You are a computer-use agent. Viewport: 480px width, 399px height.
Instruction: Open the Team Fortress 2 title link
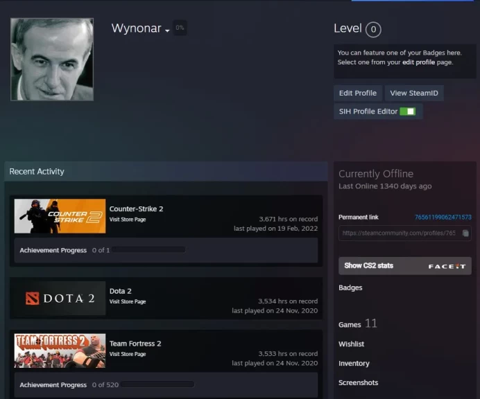coord(135,344)
